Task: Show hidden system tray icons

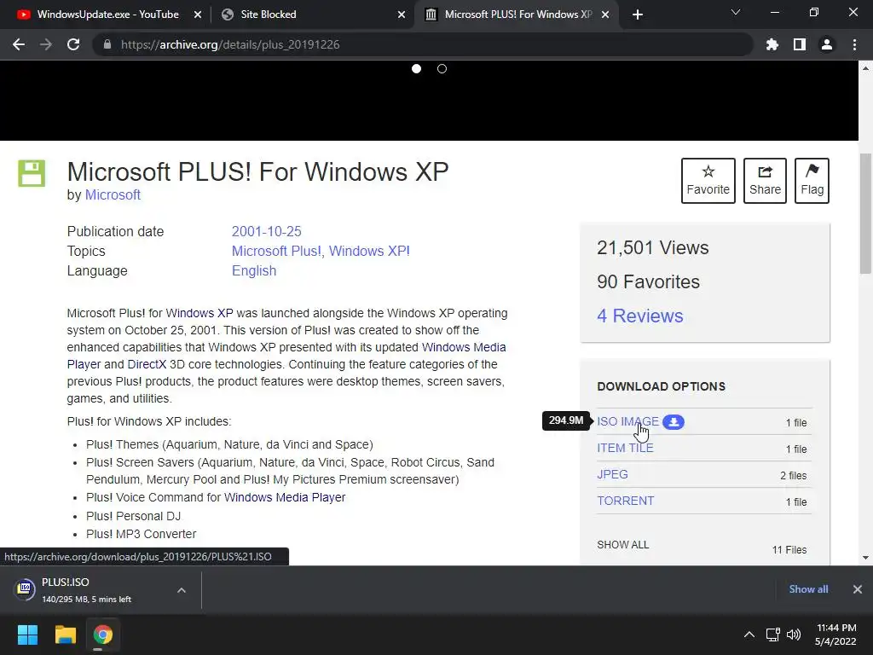Action: [749, 635]
